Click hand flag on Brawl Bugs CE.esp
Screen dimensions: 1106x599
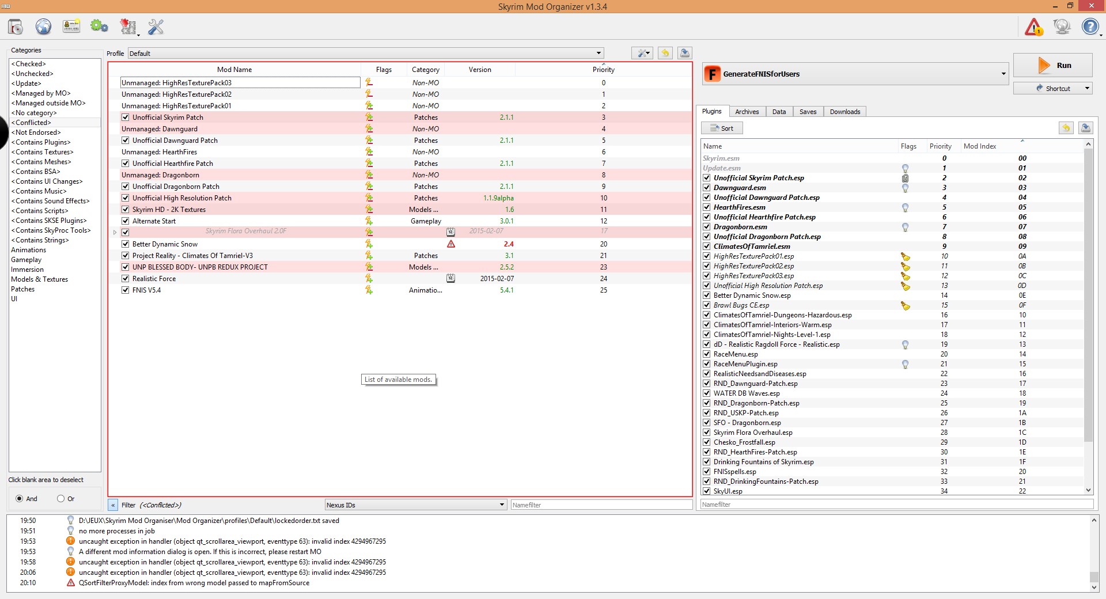(906, 305)
